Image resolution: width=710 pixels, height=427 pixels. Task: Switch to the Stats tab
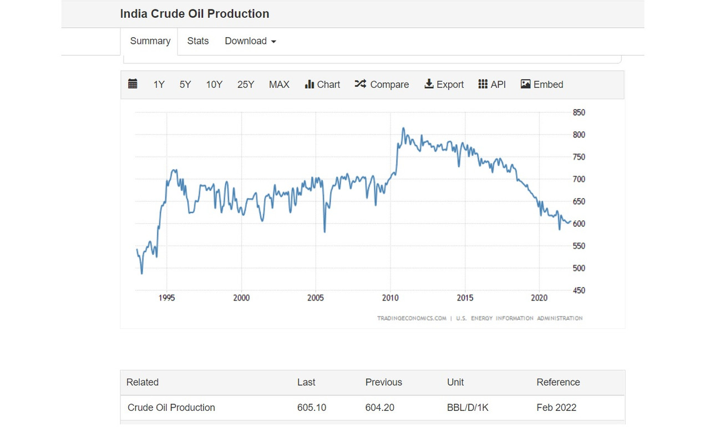[x=198, y=41]
